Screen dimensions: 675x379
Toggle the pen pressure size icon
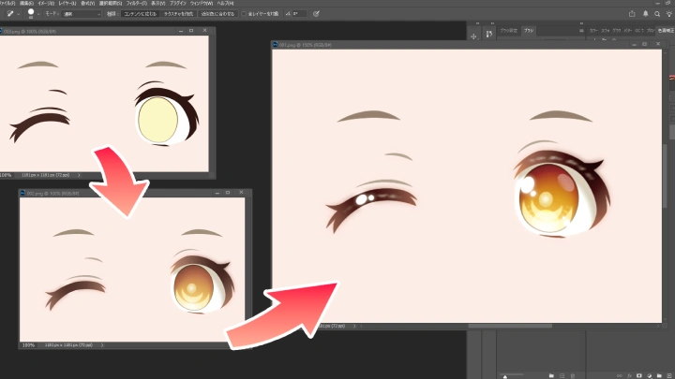[316, 14]
